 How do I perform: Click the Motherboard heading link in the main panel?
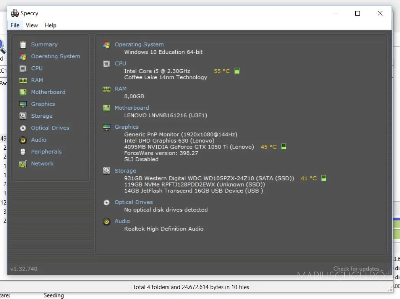tap(132, 108)
